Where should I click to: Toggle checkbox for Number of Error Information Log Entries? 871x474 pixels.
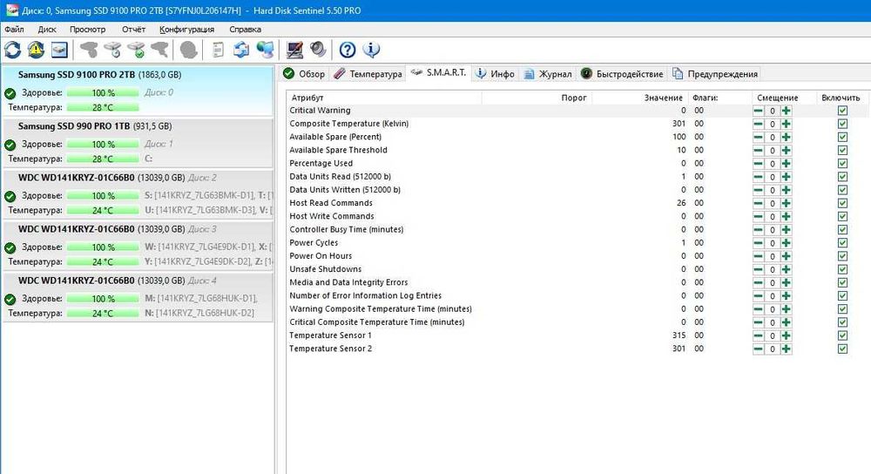coord(842,295)
